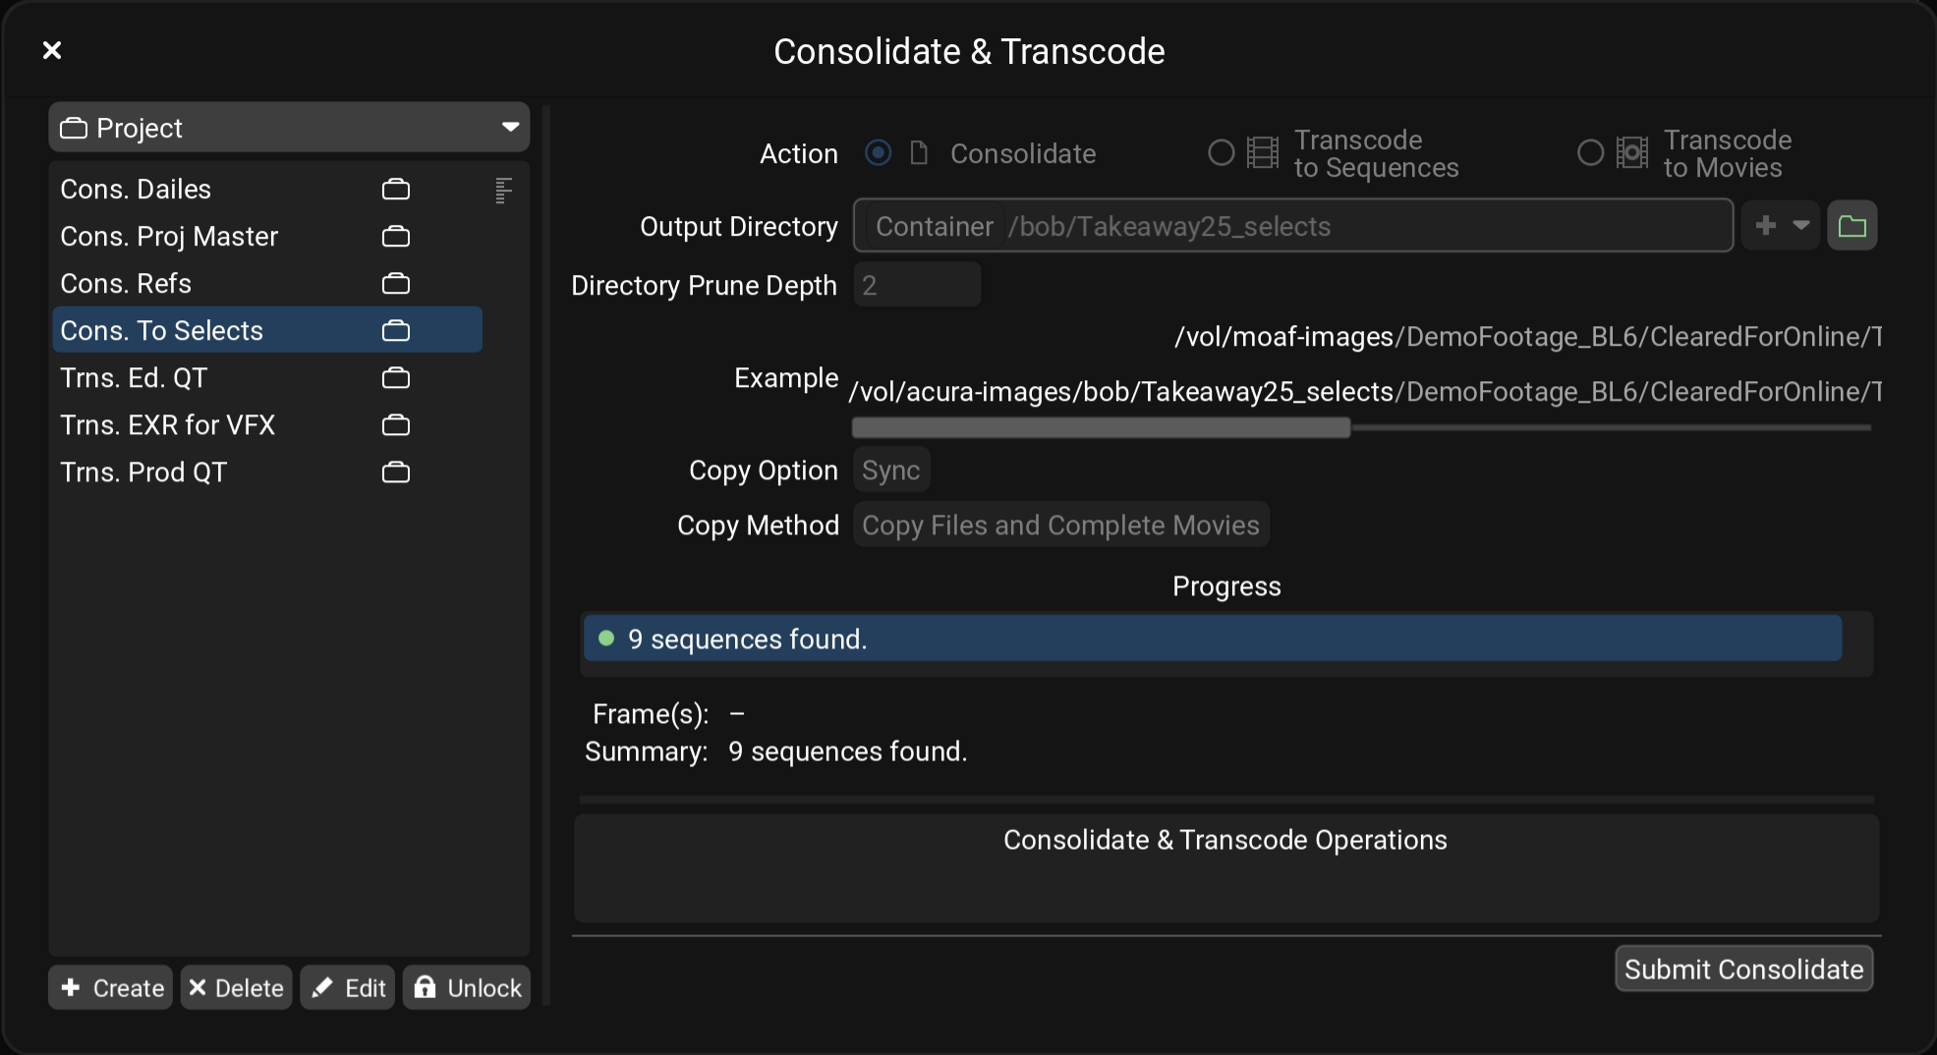Click project icon beside Cons. Dailes preset

(395, 190)
